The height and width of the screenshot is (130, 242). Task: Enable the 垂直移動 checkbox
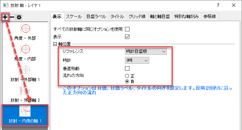[x=127, y=68]
